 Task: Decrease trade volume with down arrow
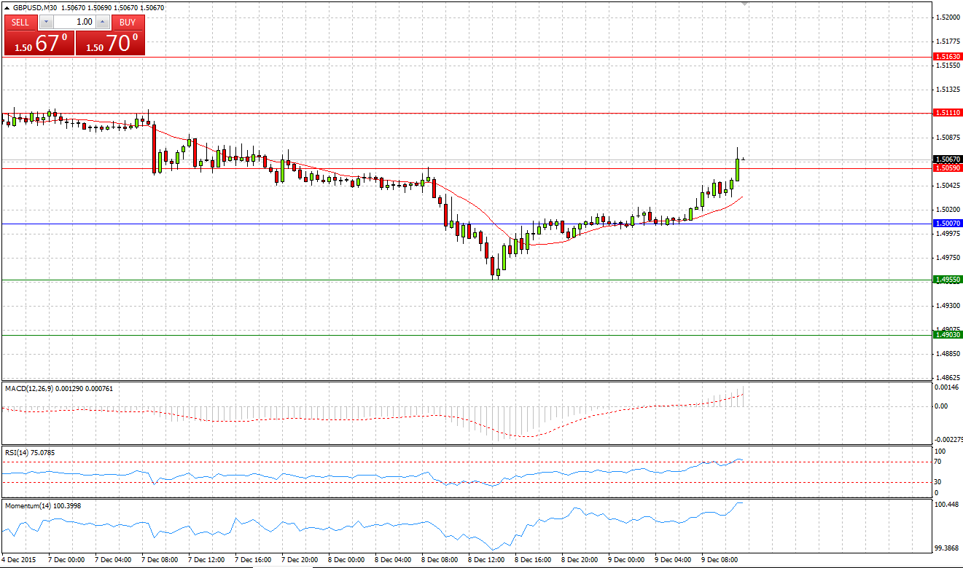pyautogui.click(x=46, y=22)
